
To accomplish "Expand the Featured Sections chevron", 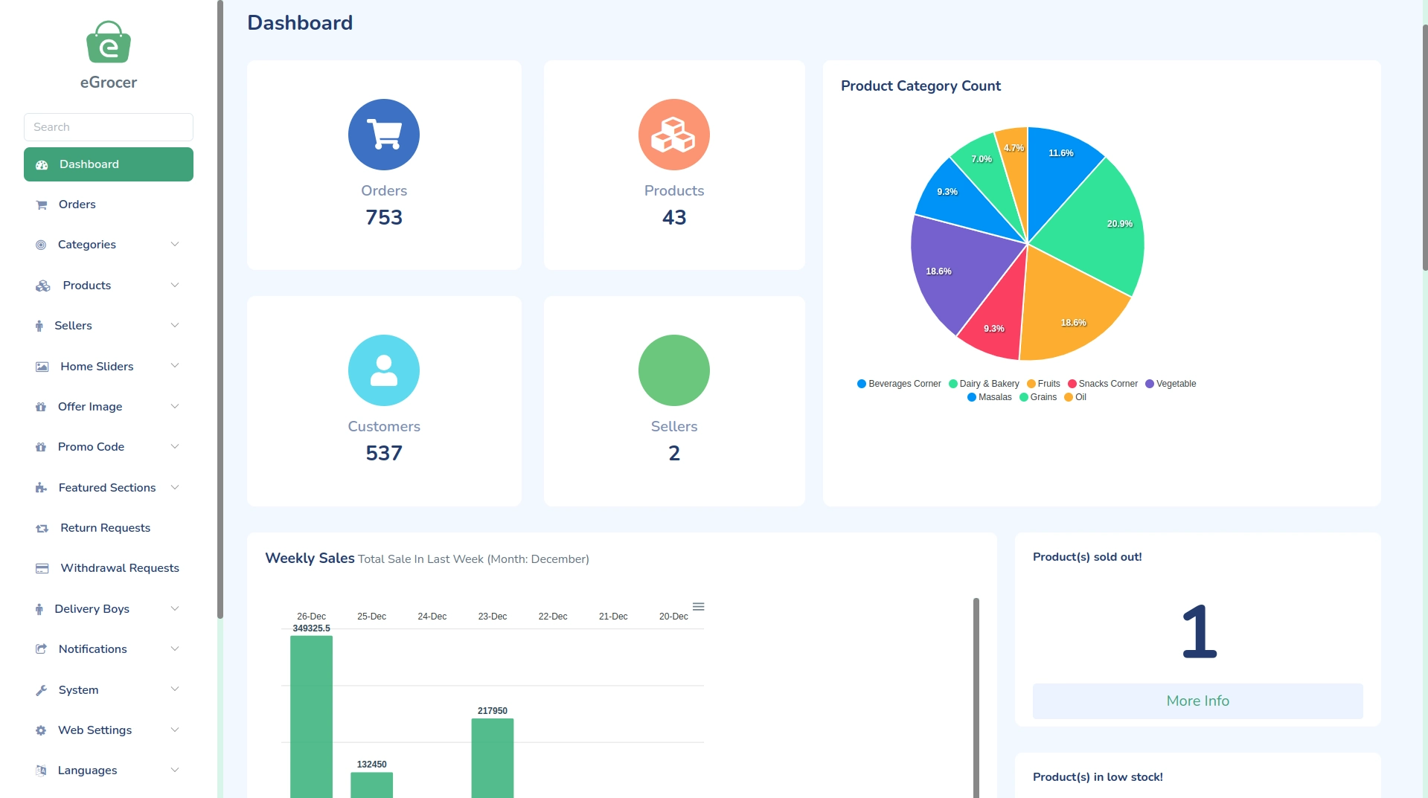I will [x=175, y=487].
